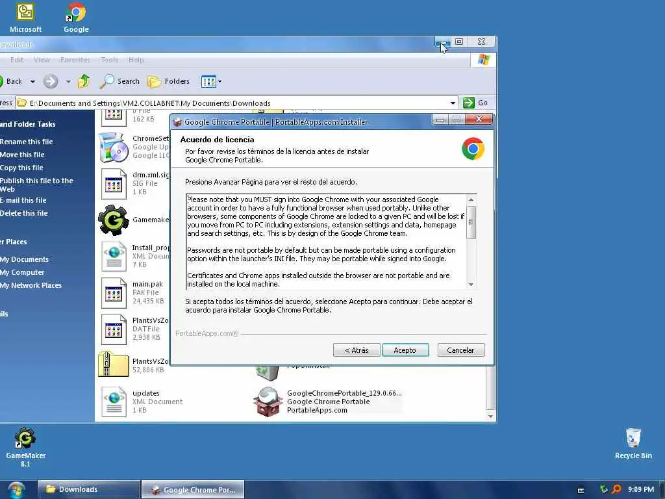Select the PlantsVsZo zipped folder icon
The height and width of the screenshot is (499, 665).
(113, 364)
